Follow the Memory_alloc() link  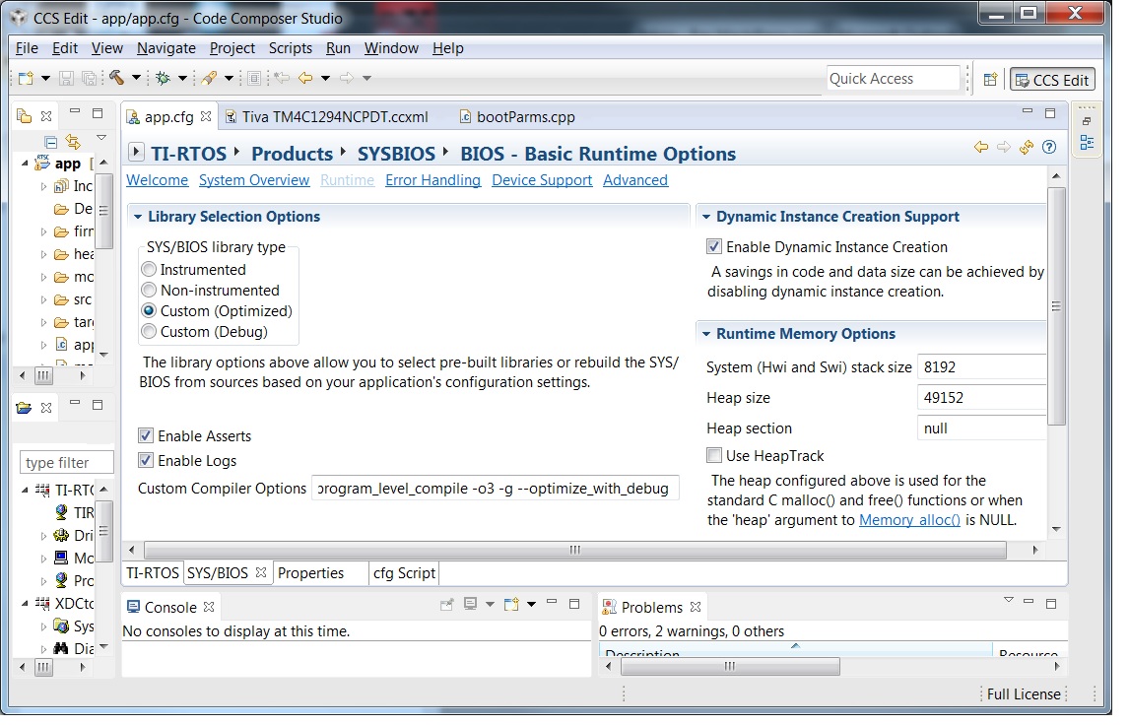[909, 520]
